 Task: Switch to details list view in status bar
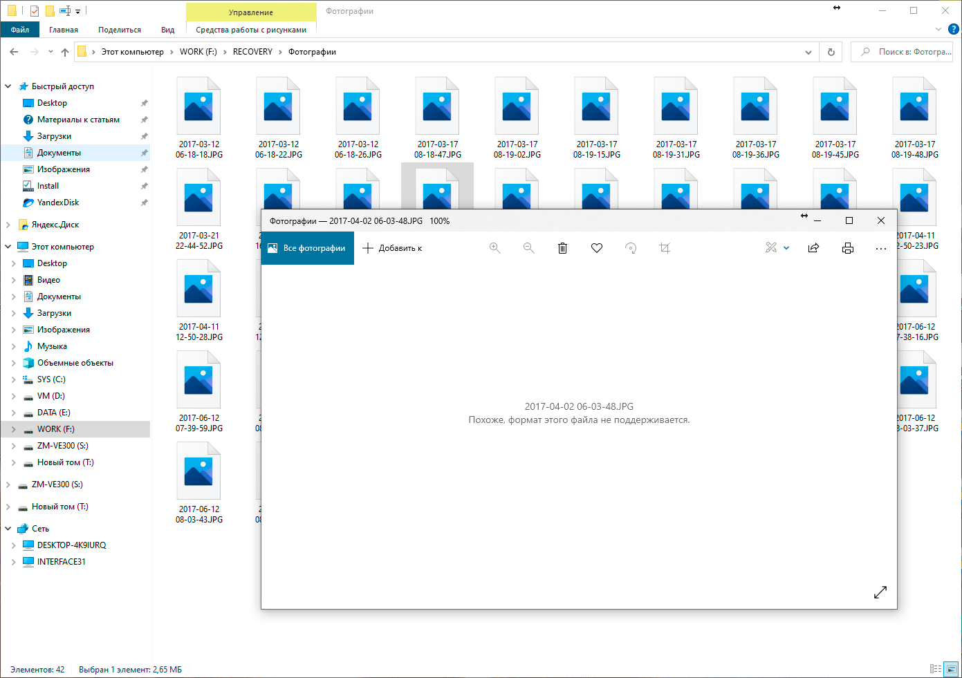(936, 669)
